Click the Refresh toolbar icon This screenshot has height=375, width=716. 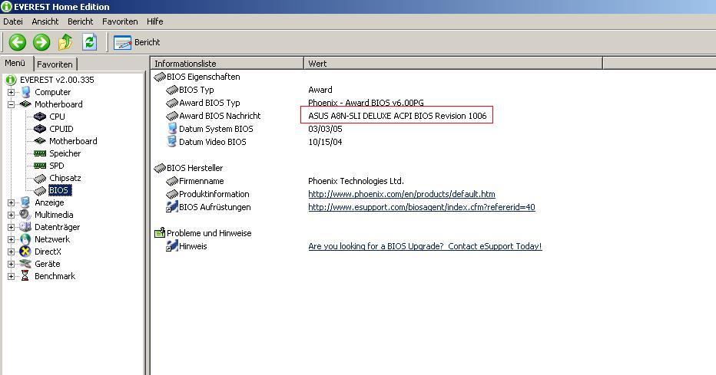click(89, 42)
